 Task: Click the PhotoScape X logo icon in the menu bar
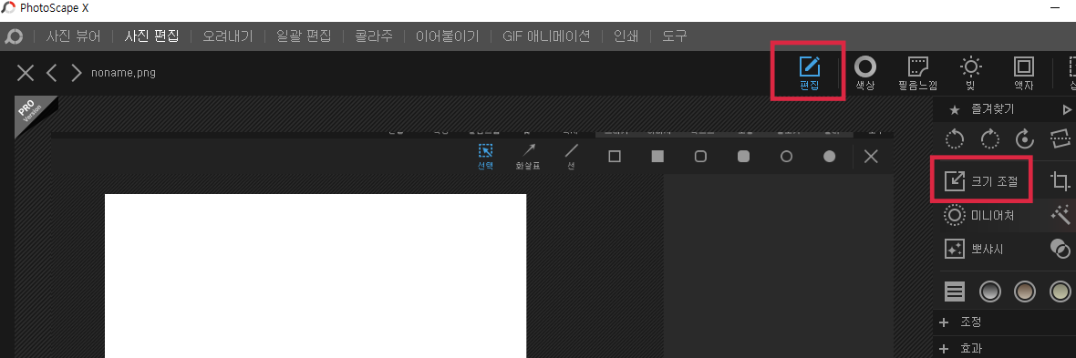coord(14,36)
